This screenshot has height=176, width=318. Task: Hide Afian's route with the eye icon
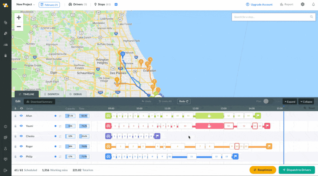[21, 116]
